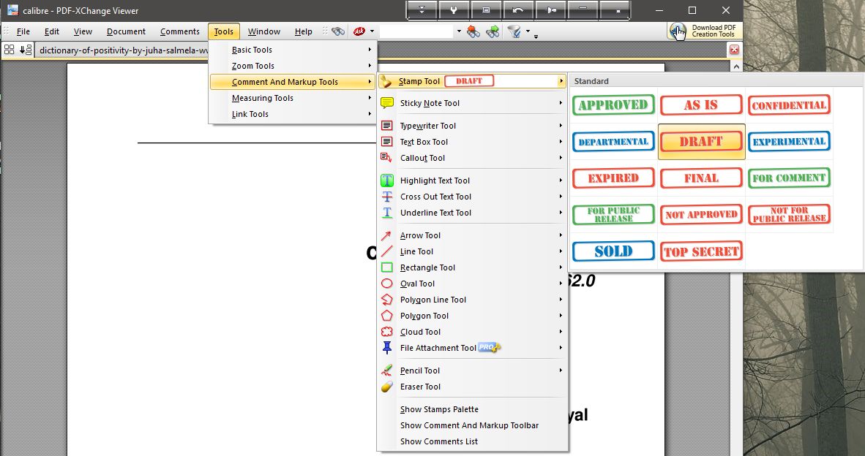Click the Oval Tool icon
The width and height of the screenshot is (865, 456).
click(x=386, y=284)
